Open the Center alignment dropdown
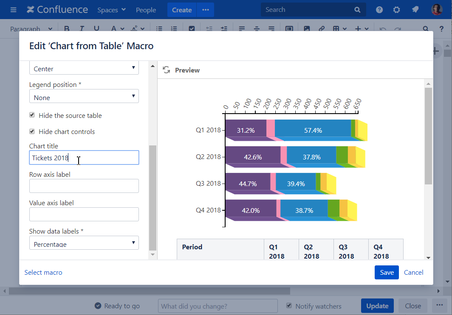The image size is (452, 315). tap(84, 68)
